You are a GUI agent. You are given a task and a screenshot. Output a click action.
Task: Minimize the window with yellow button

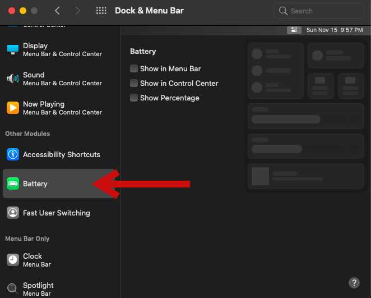23,11
